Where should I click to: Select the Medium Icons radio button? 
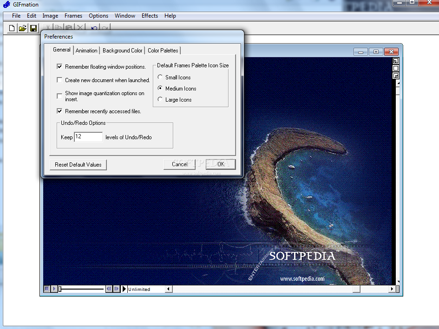(160, 88)
